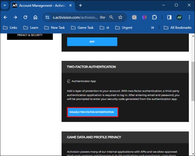Click Disable Two-Factor Authentication button

pos(92,112)
